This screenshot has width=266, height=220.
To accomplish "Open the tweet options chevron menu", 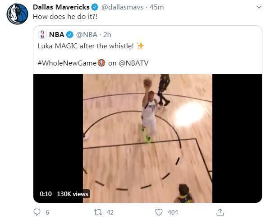I will (x=259, y=7).
